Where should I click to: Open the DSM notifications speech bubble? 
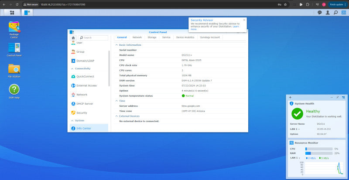(x=320, y=13)
